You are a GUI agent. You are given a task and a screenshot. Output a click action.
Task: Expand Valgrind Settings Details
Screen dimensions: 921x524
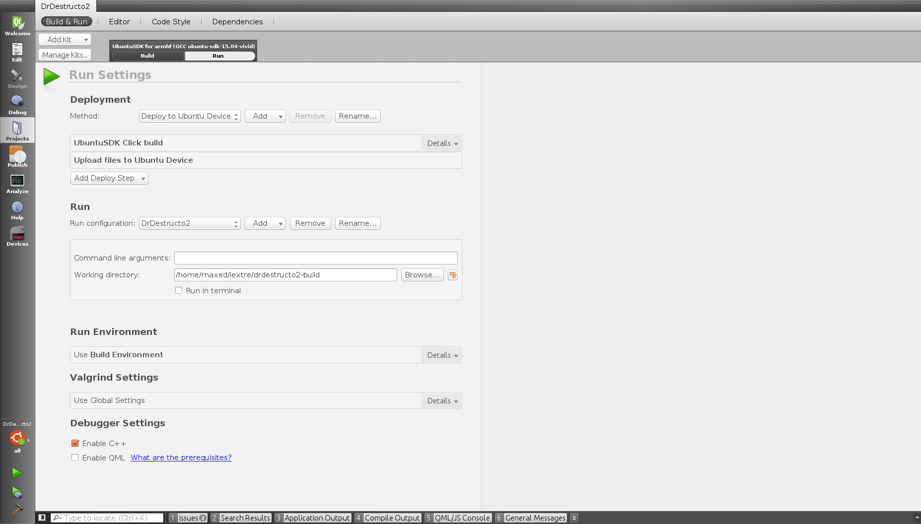click(x=442, y=400)
